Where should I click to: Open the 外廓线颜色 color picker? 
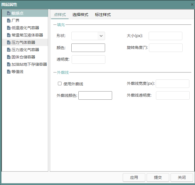point(95,95)
